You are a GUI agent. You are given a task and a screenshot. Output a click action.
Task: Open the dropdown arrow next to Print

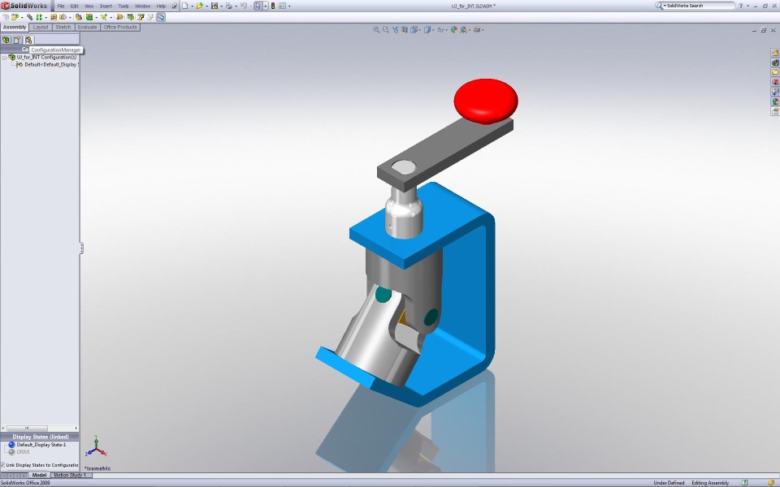[236, 6]
